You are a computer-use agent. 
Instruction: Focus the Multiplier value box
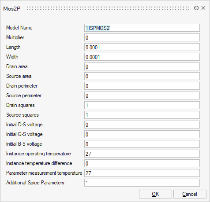click(142, 37)
